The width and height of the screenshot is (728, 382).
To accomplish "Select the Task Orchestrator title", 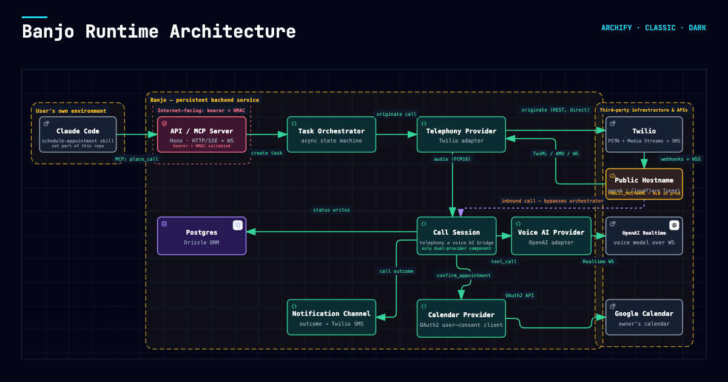I will [331, 131].
